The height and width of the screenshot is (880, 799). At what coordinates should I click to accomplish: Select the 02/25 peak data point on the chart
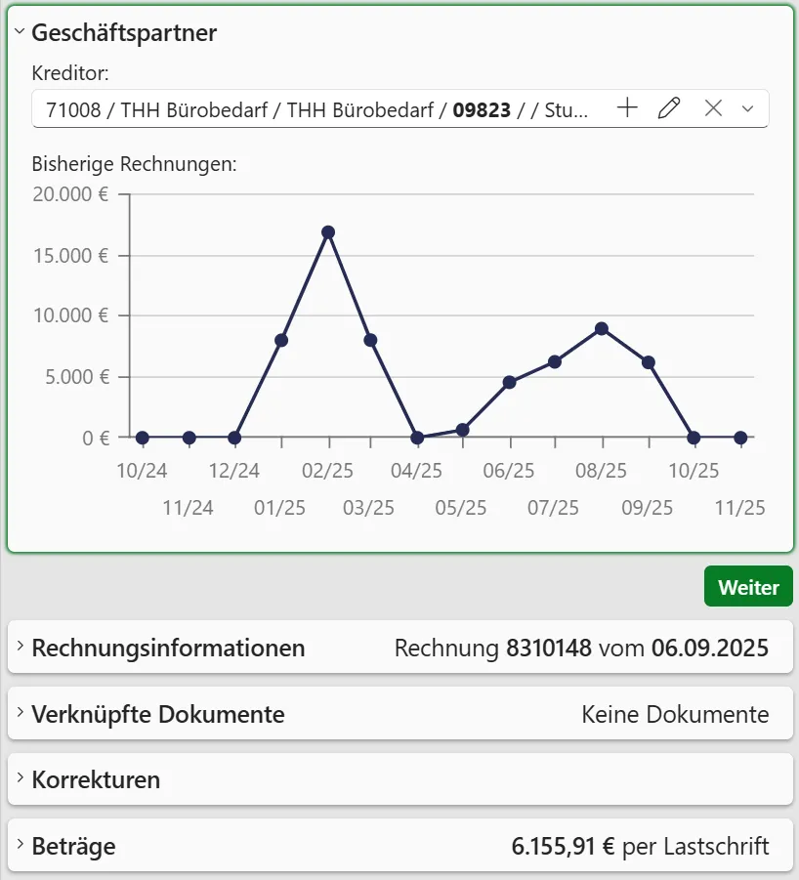327,231
